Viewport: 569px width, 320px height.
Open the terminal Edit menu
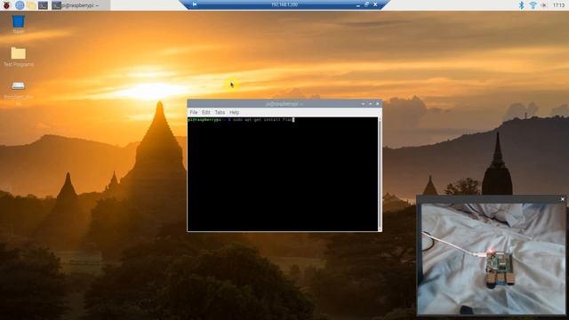point(206,113)
